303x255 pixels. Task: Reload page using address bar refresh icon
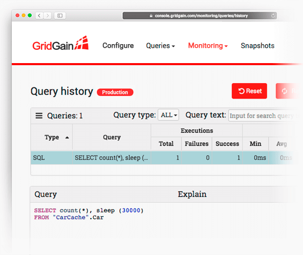tap(273, 16)
